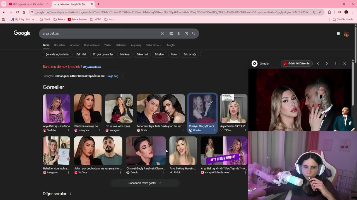Open a new browser tab
Image resolution: width=357 pixels, height=200 pixels.
(x=98, y=4)
